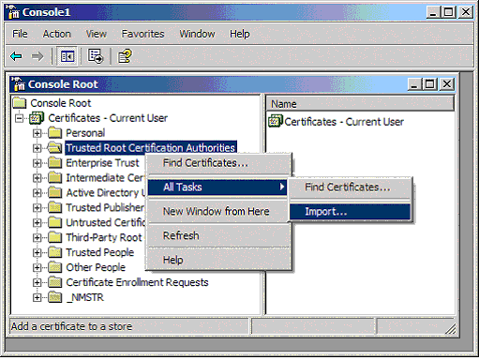Click the _NMSTR folder icon

[55, 297]
